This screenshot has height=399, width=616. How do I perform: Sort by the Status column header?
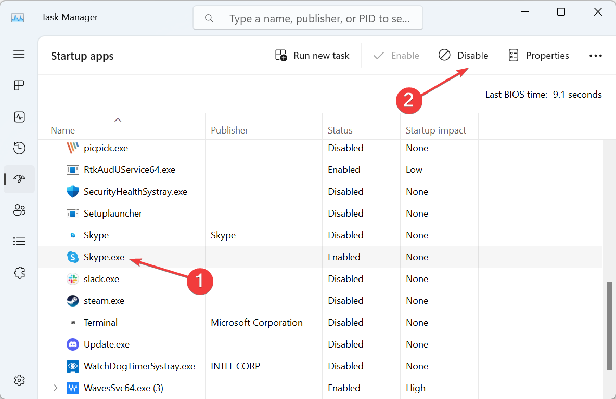click(x=340, y=130)
